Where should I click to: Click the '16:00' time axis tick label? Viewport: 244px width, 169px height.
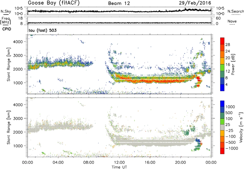click(150, 163)
